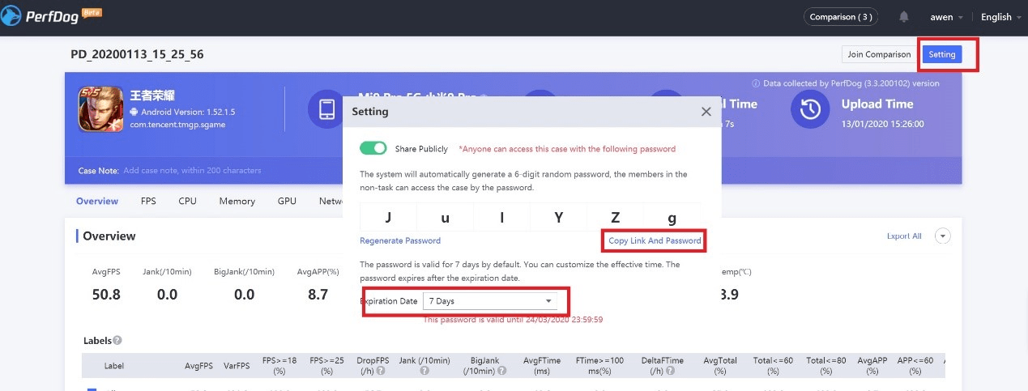The image size is (1028, 391).
Task: Click help icon beside BigJank column
Action: 502,372
